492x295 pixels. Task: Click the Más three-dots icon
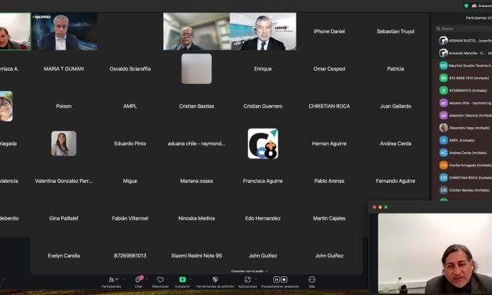click(312, 279)
